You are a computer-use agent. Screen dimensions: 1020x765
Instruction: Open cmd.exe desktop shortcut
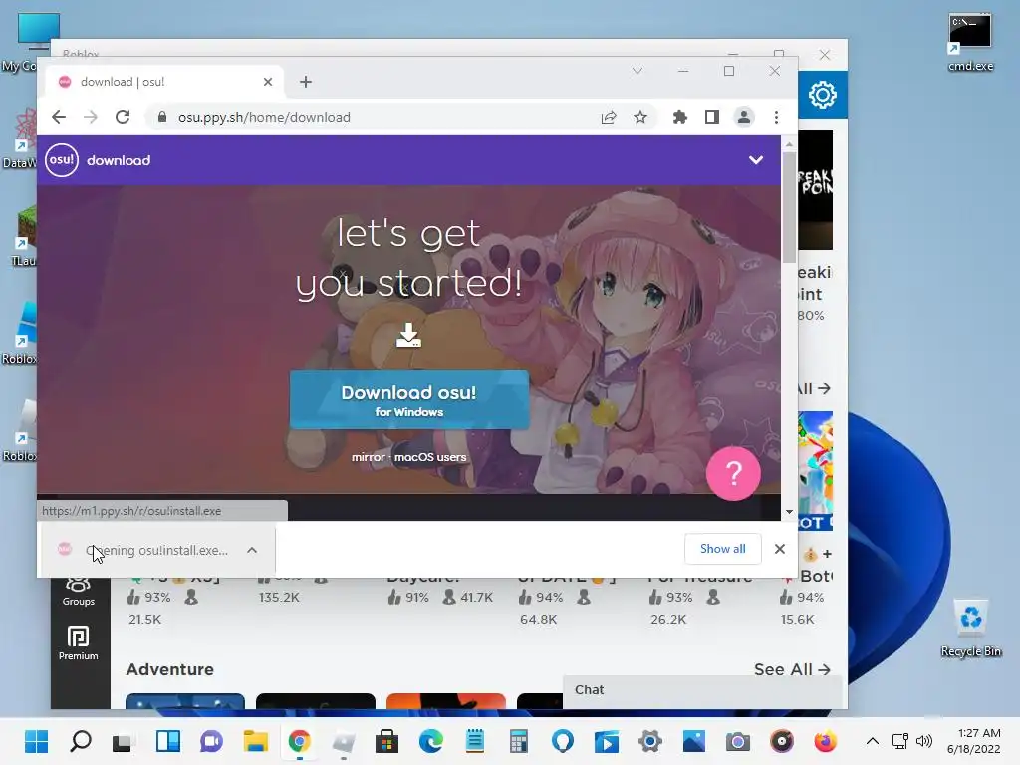click(970, 42)
